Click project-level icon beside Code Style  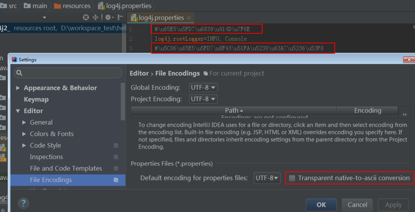coord(116,146)
